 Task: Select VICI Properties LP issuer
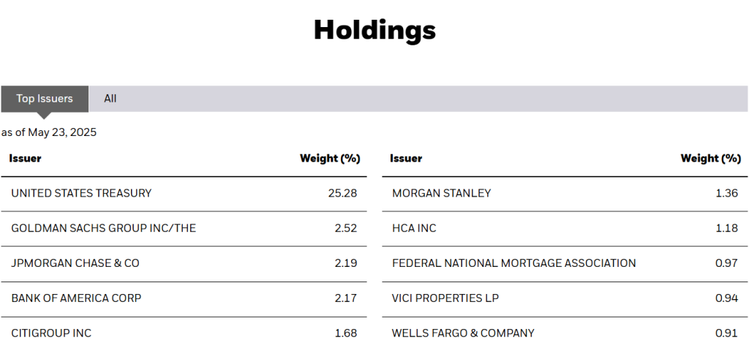(445, 298)
